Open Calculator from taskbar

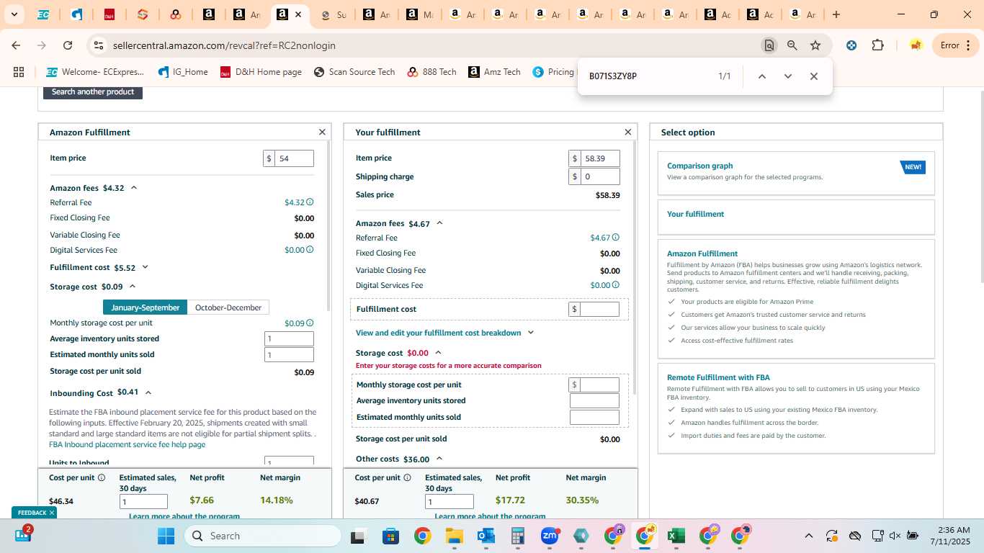coord(517,536)
